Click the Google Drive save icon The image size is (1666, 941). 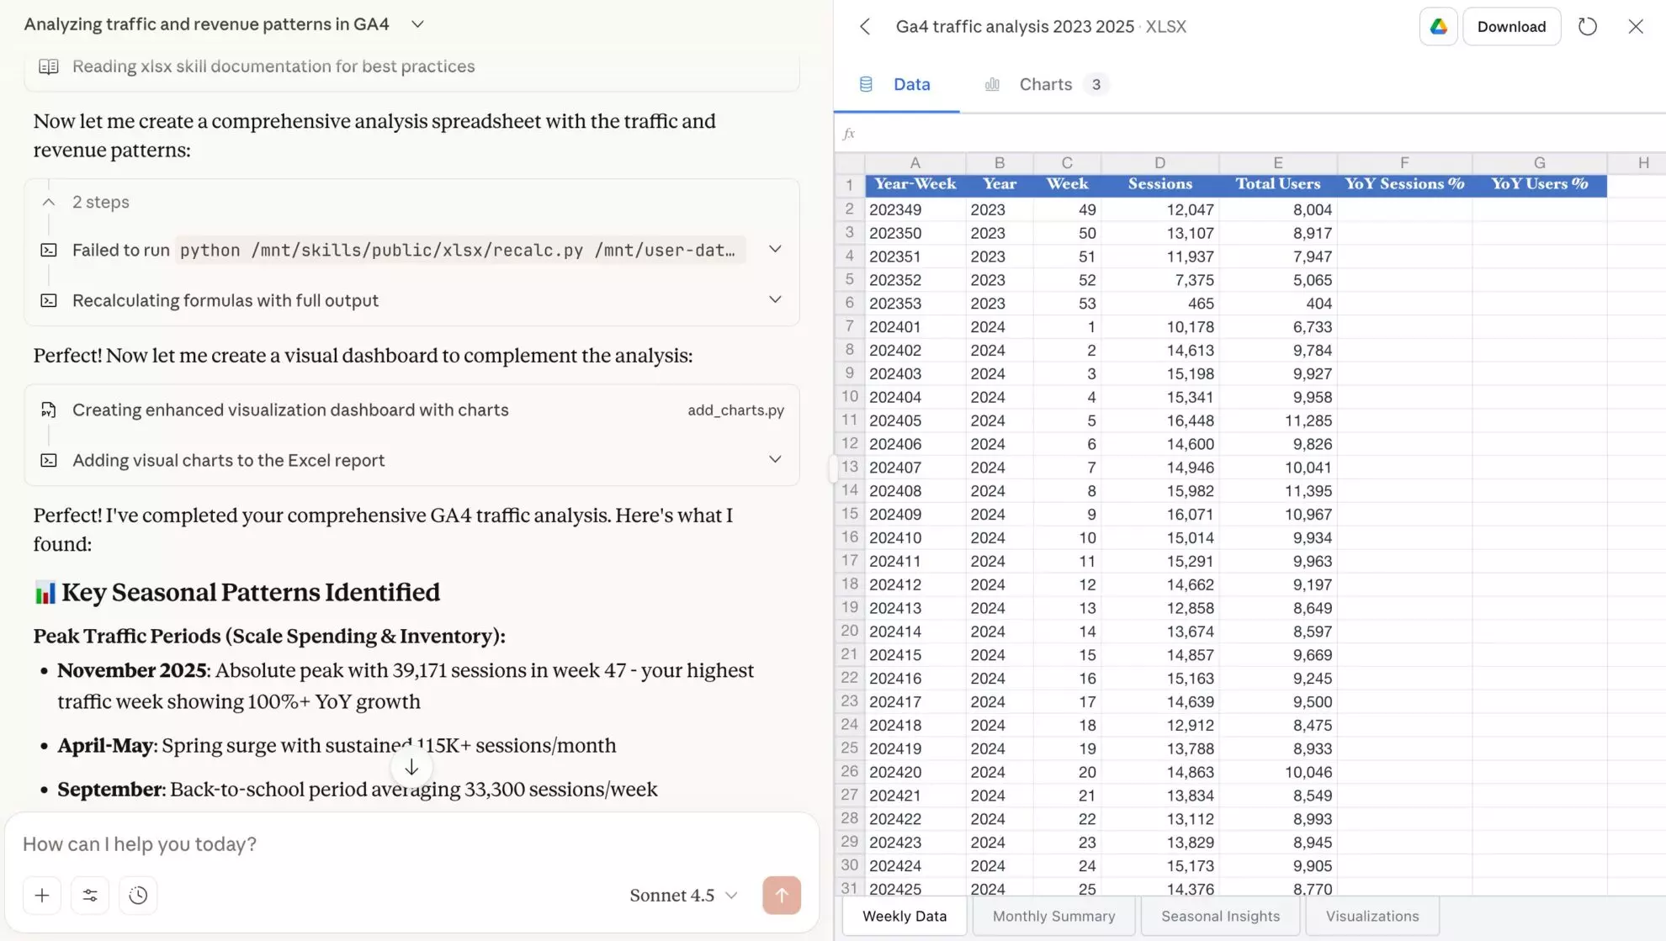coord(1438,26)
